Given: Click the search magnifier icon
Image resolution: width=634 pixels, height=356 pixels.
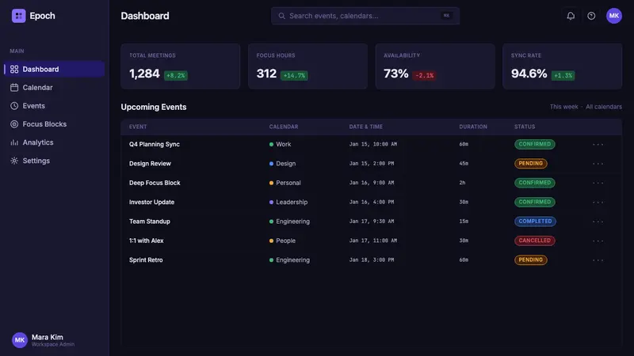Looking at the screenshot, I should tap(282, 16).
